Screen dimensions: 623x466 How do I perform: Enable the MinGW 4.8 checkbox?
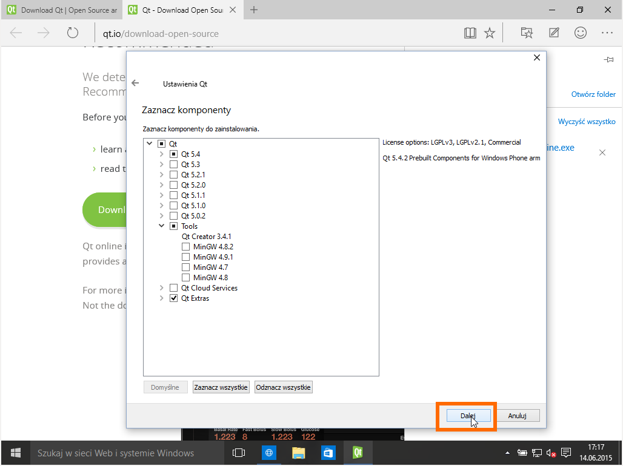[x=185, y=278]
